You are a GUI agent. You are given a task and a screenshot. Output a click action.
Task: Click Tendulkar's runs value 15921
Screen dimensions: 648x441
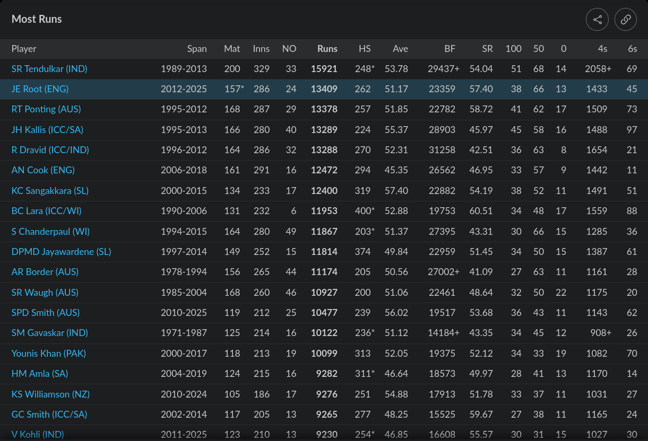(x=324, y=69)
